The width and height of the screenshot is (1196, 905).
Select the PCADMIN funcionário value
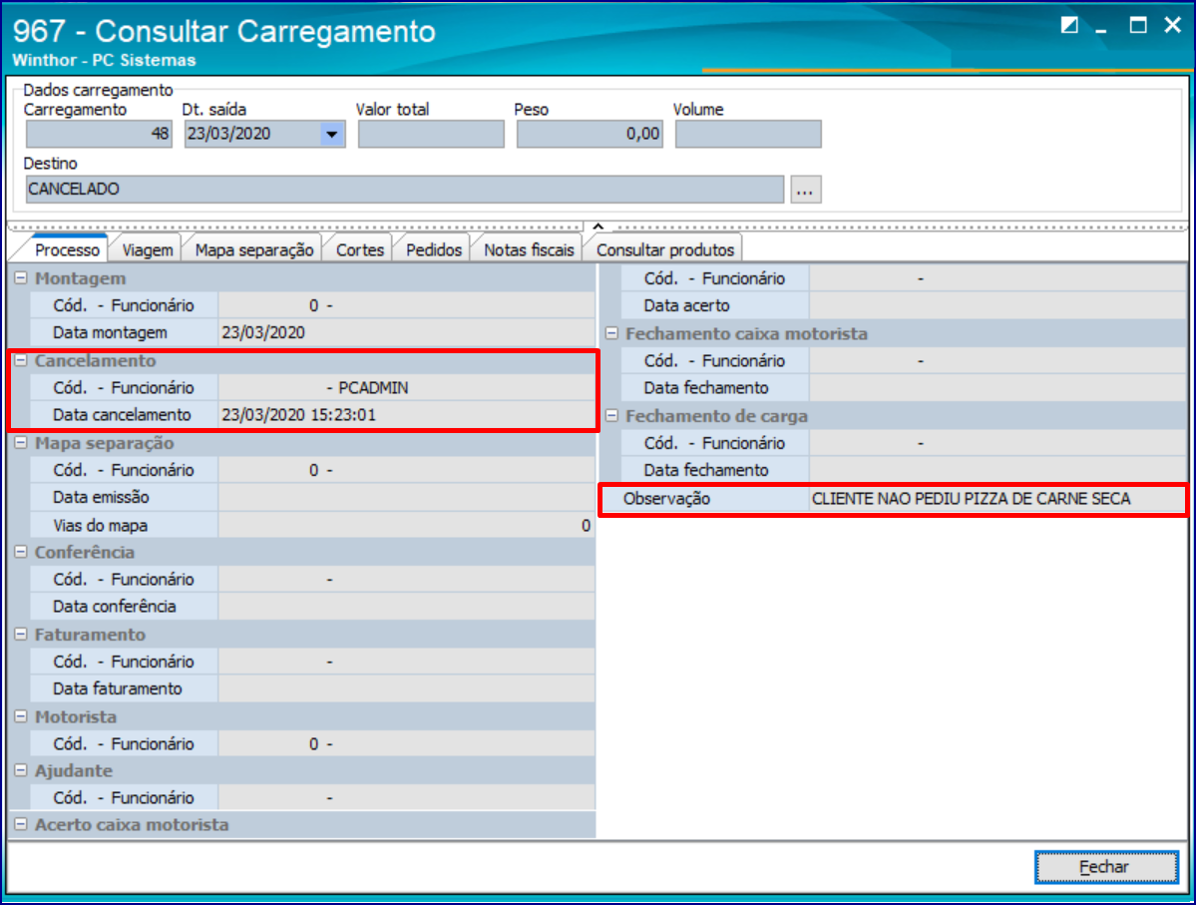(x=373, y=387)
